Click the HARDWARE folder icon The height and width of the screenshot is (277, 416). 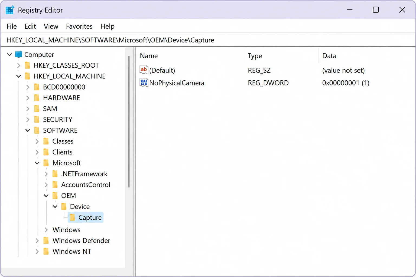(37, 98)
